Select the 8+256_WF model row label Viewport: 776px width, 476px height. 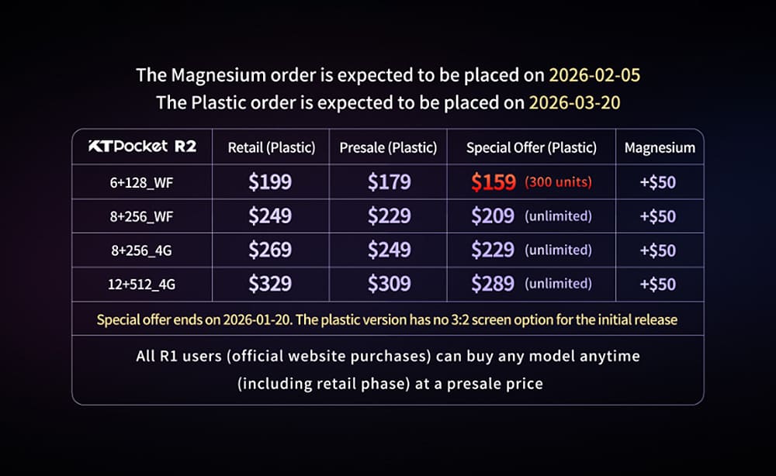point(142,216)
